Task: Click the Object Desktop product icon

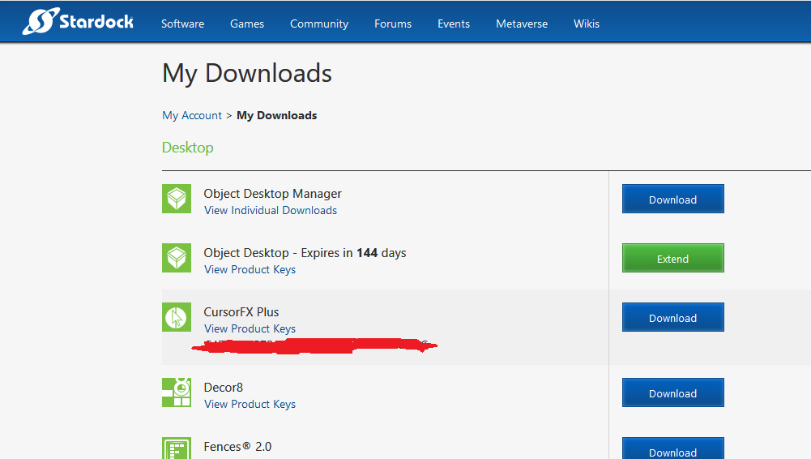Action: (177, 259)
